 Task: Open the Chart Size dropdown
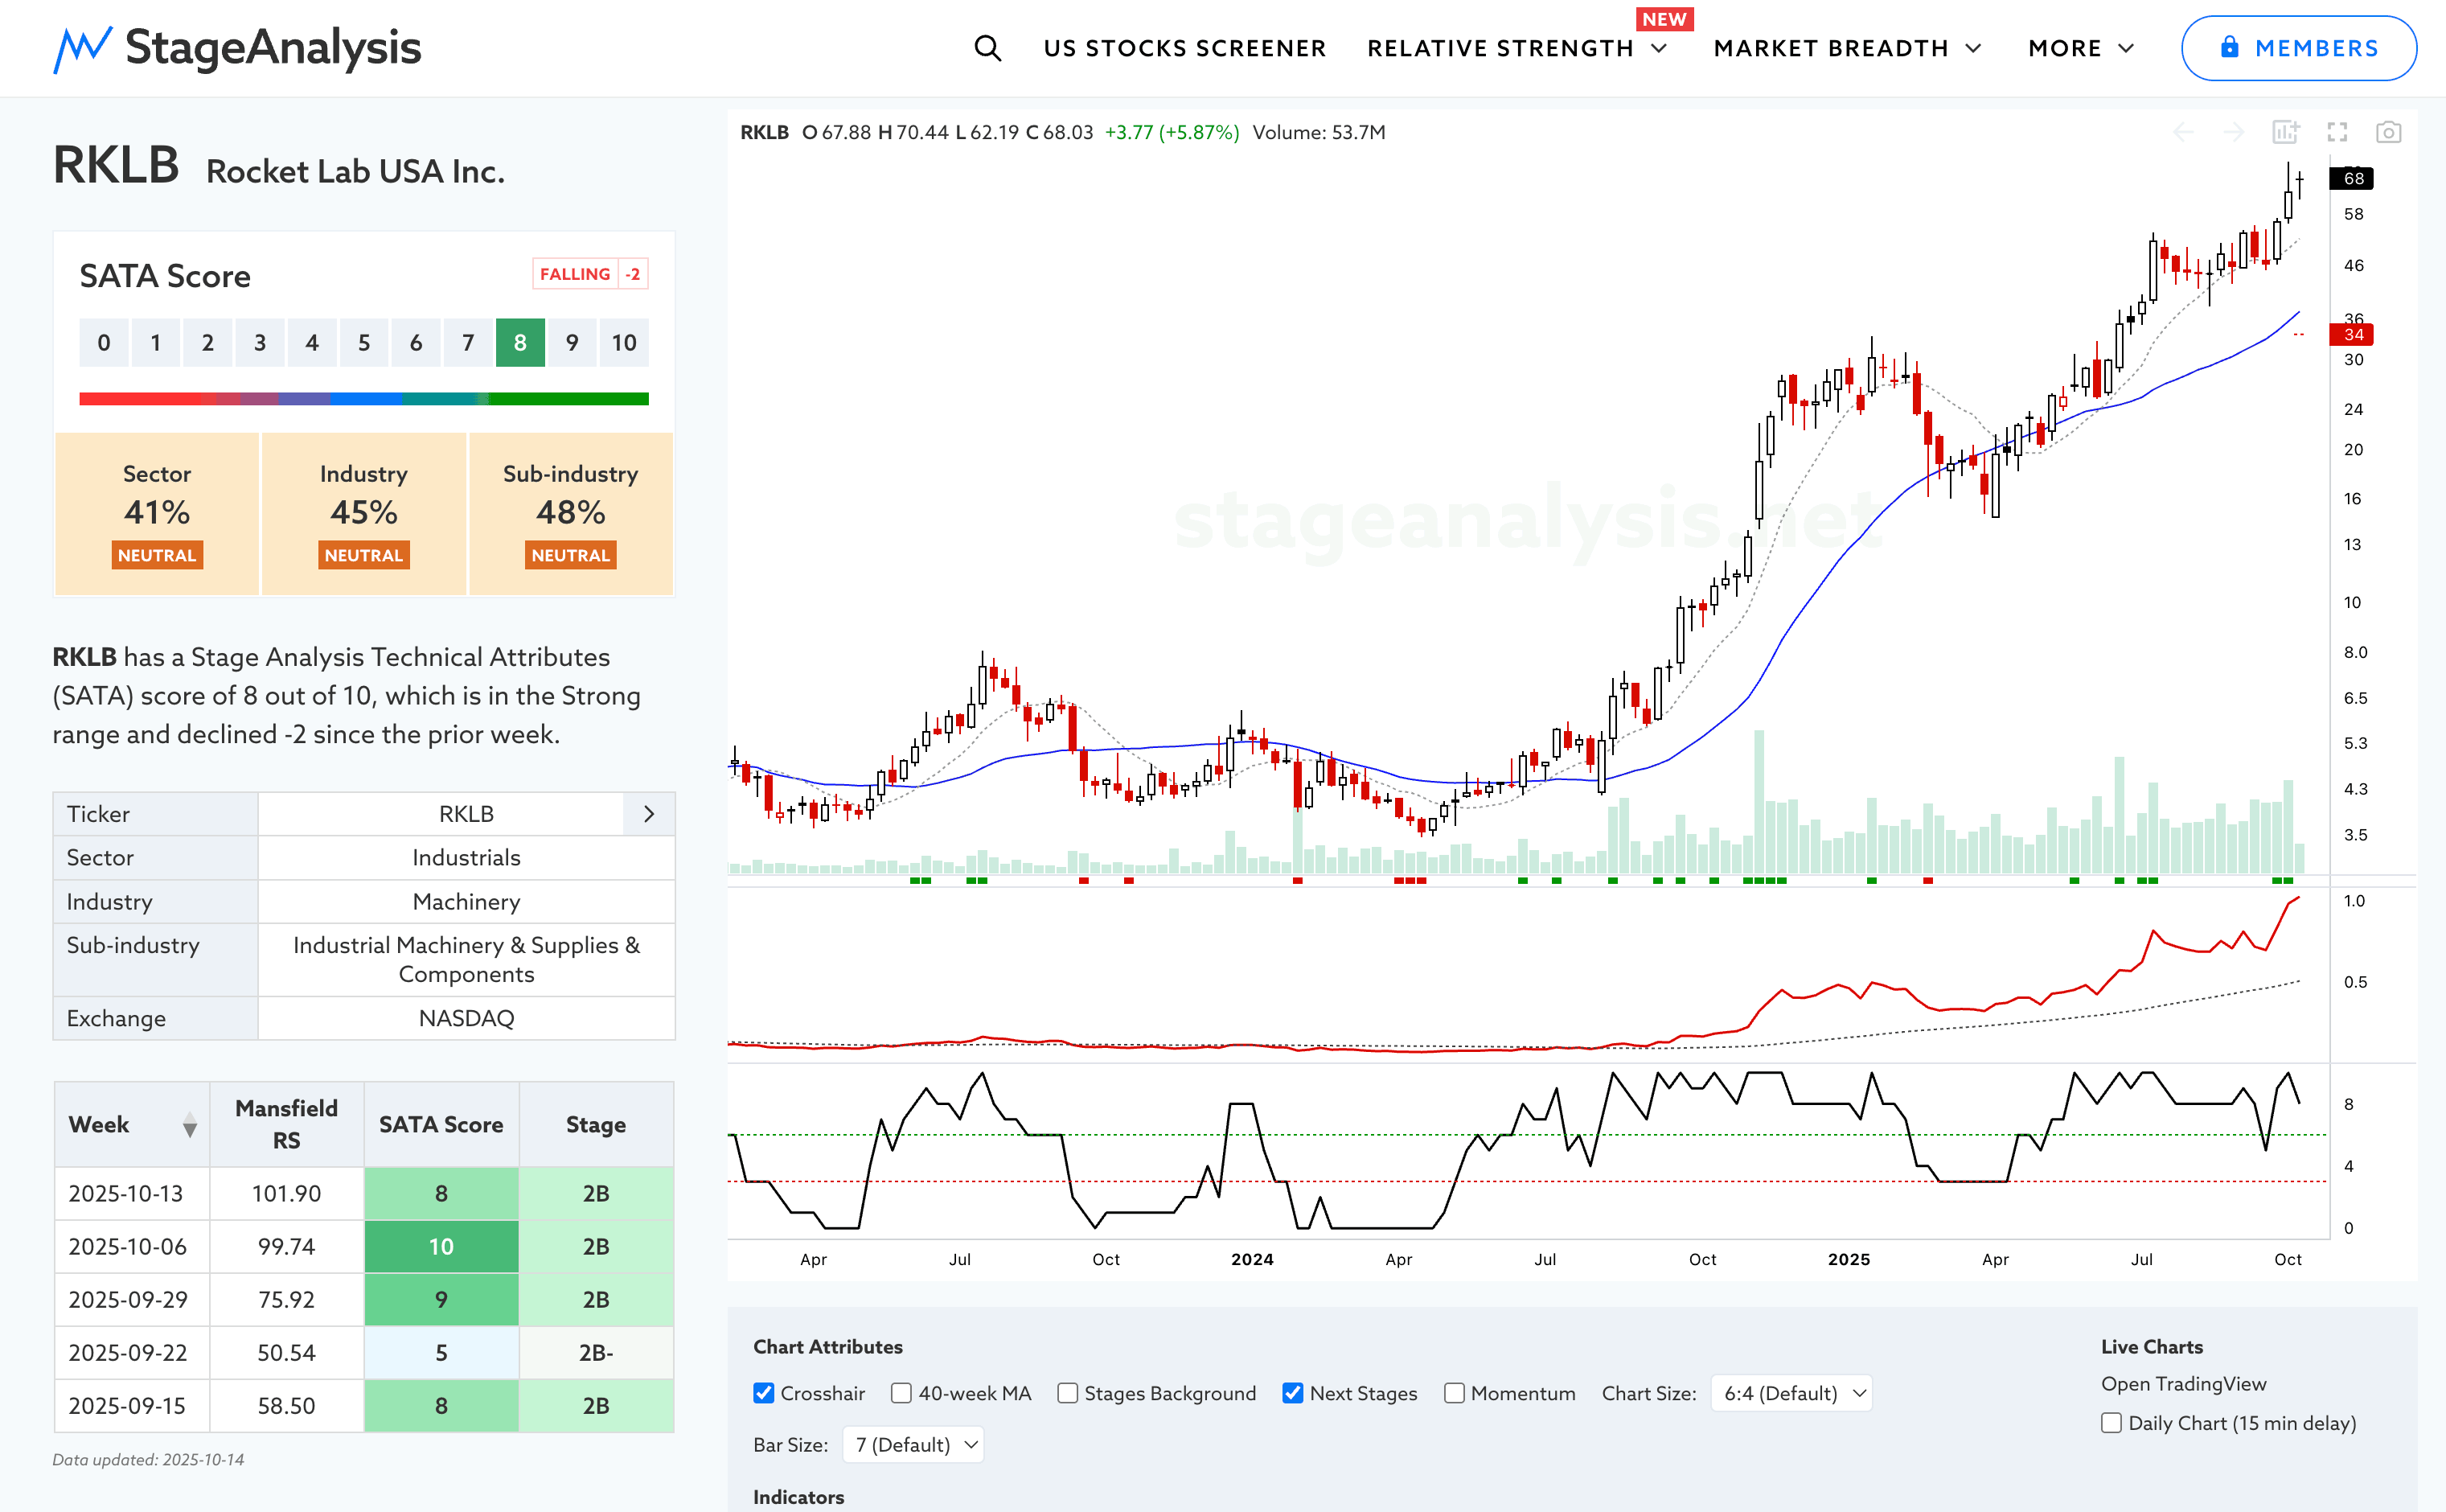(1791, 1393)
